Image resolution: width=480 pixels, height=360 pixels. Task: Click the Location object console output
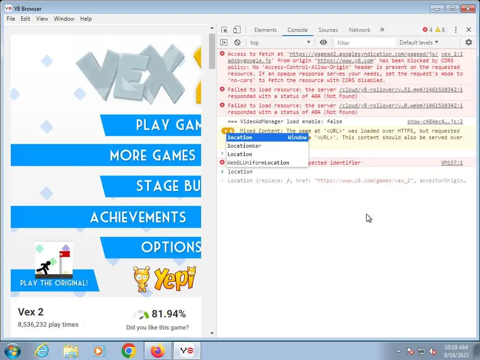click(x=347, y=180)
